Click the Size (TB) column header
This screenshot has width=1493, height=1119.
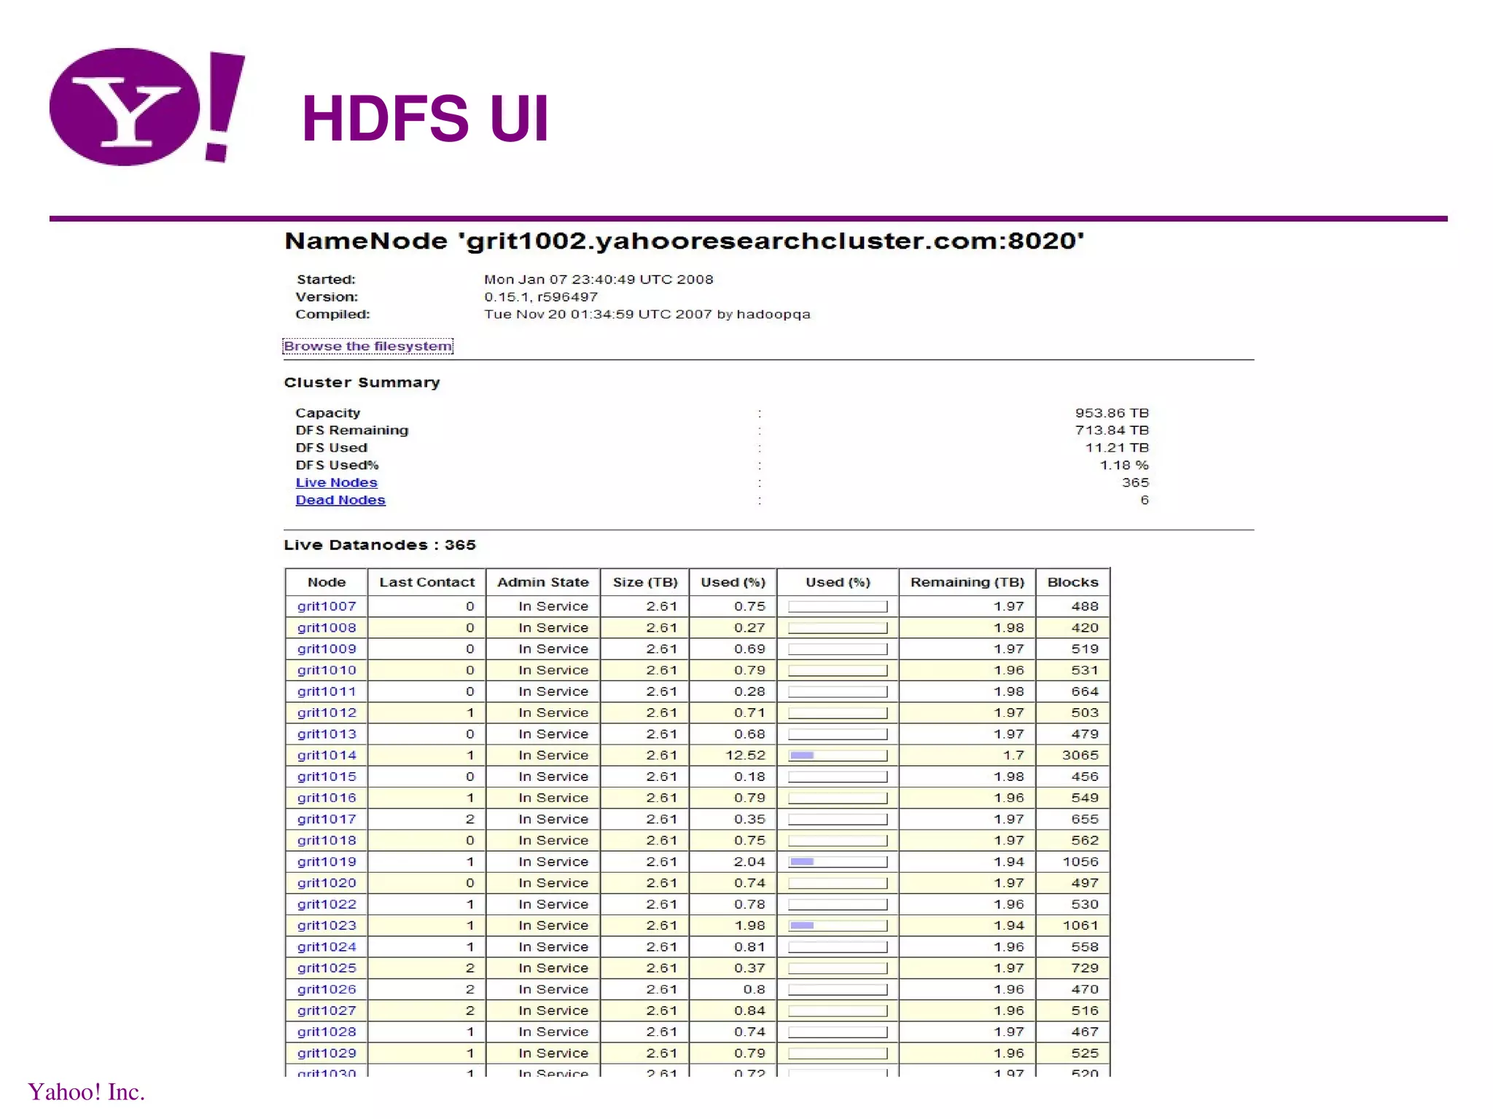645,582
